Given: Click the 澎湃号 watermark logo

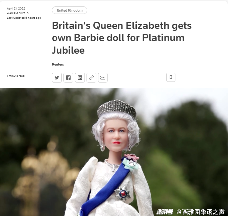Looking at the screenshot, I should tap(165, 212).
